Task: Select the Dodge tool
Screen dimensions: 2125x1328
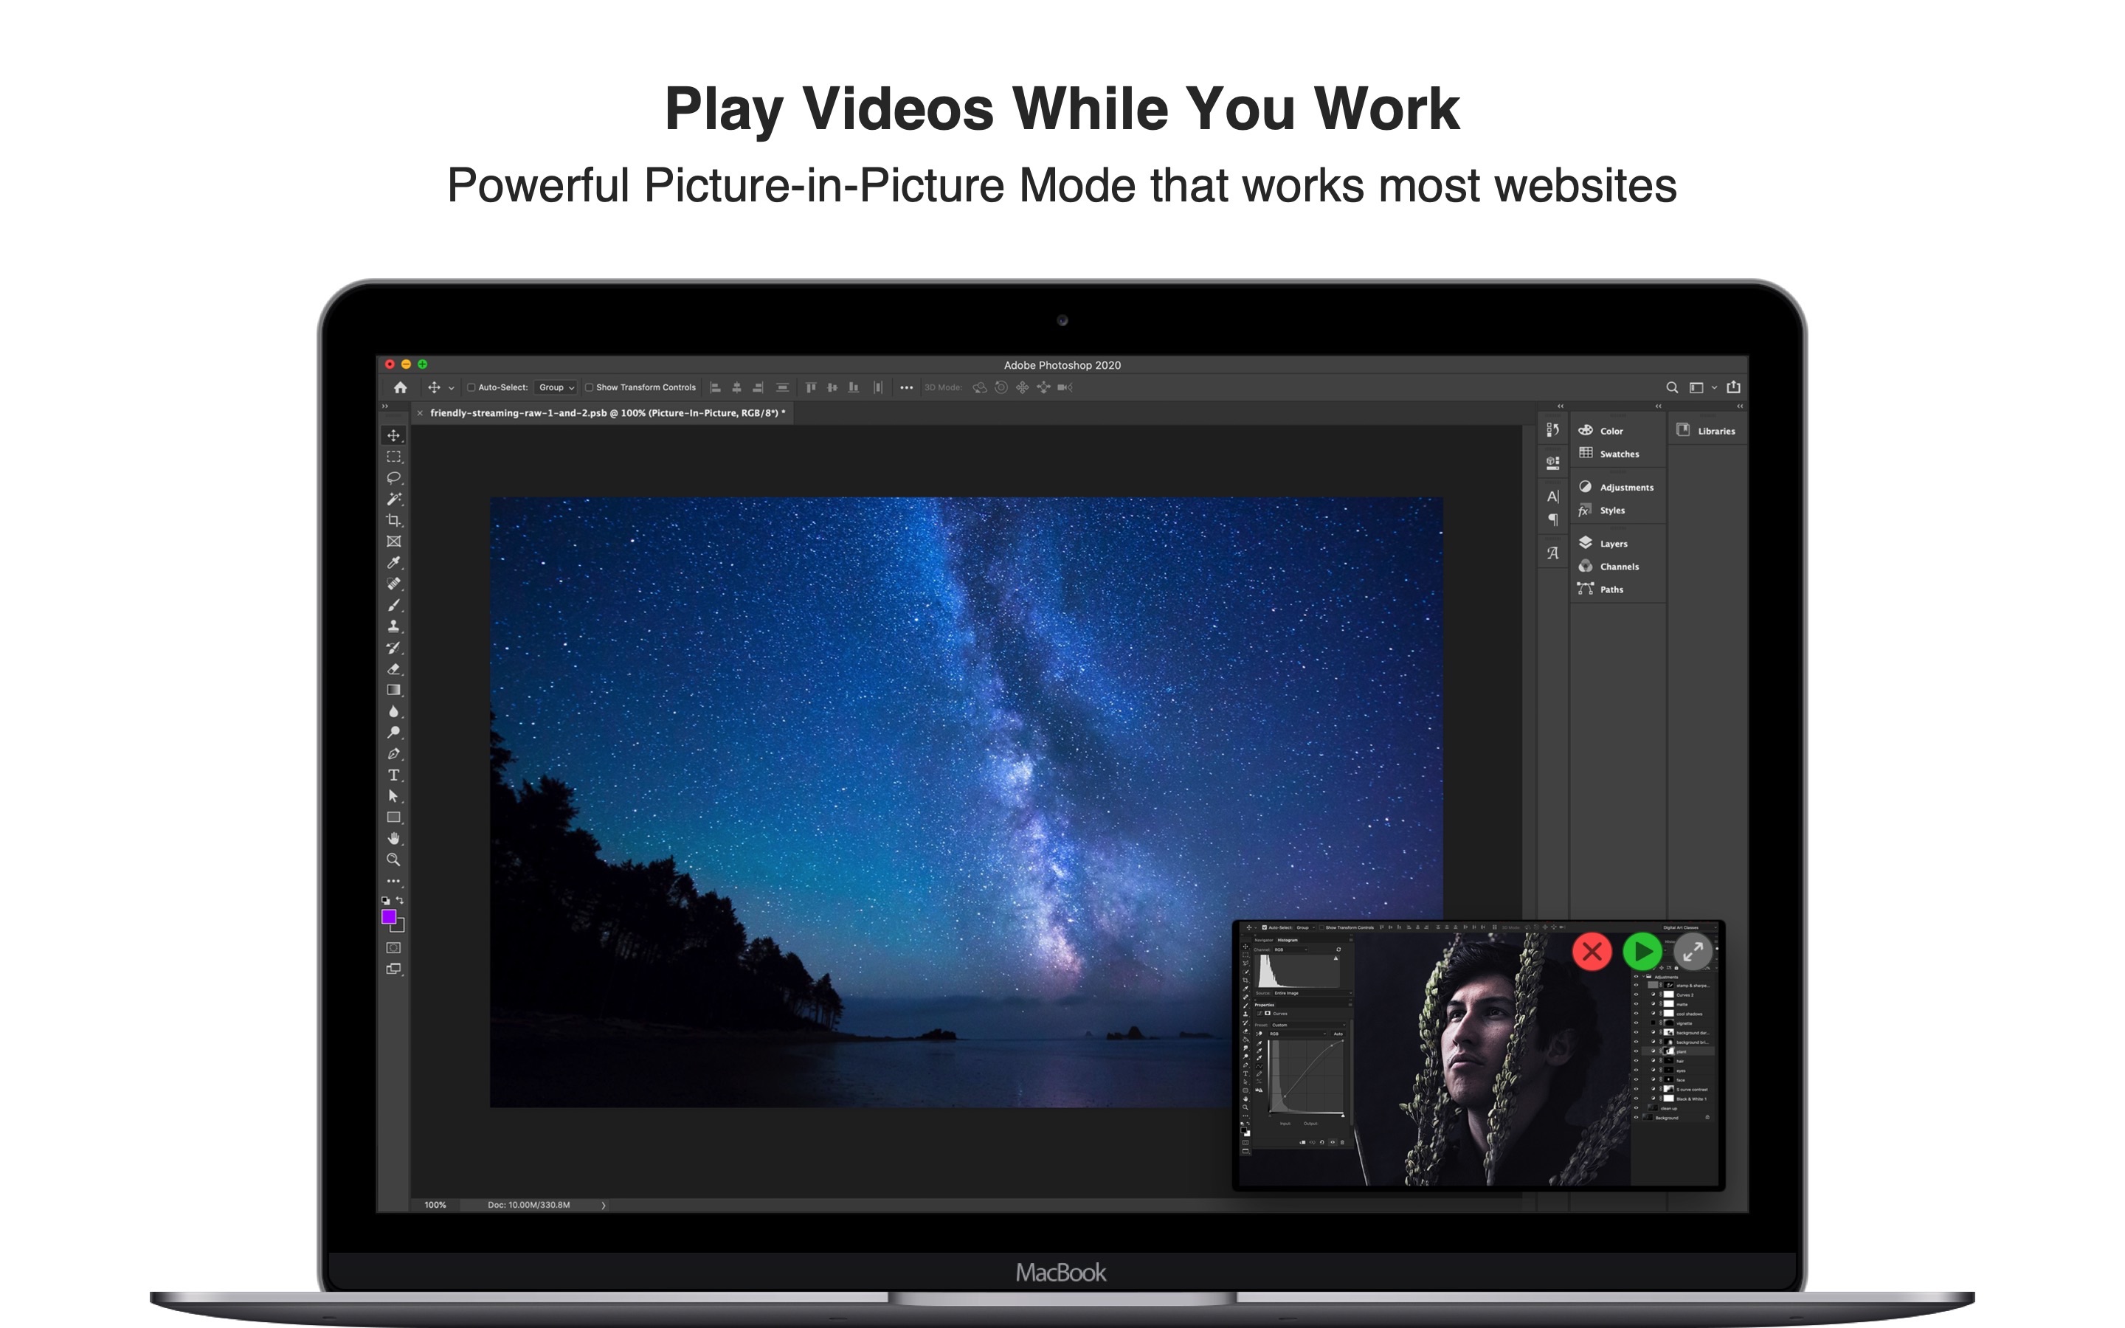Action: [393, 733]
